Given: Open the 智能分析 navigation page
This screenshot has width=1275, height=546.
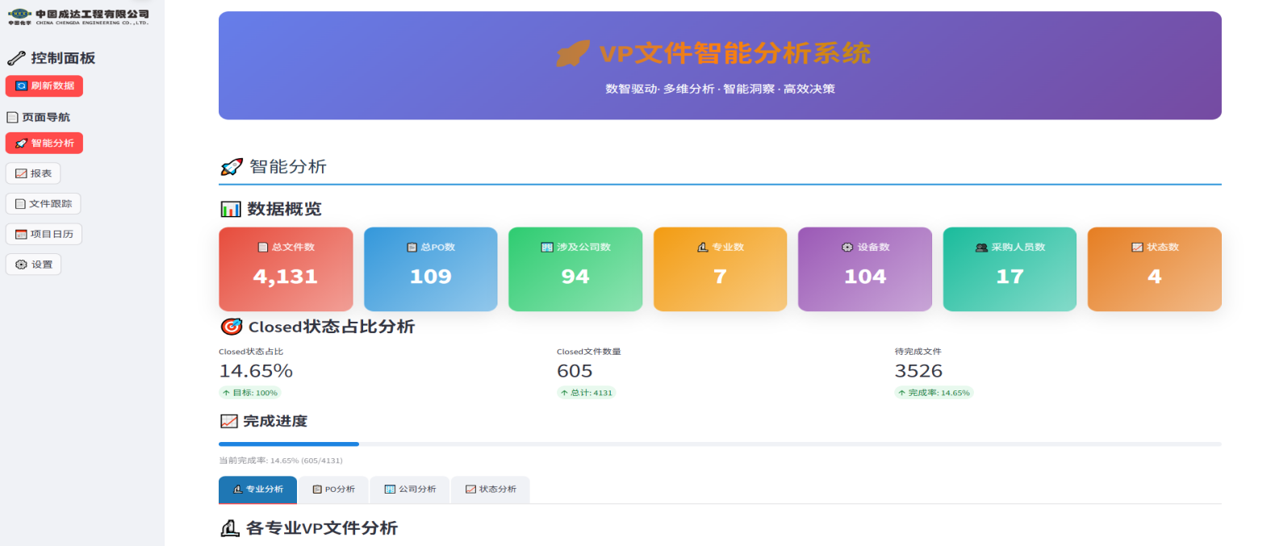Looking at the screenshot, I should click(x=44, y=144).
